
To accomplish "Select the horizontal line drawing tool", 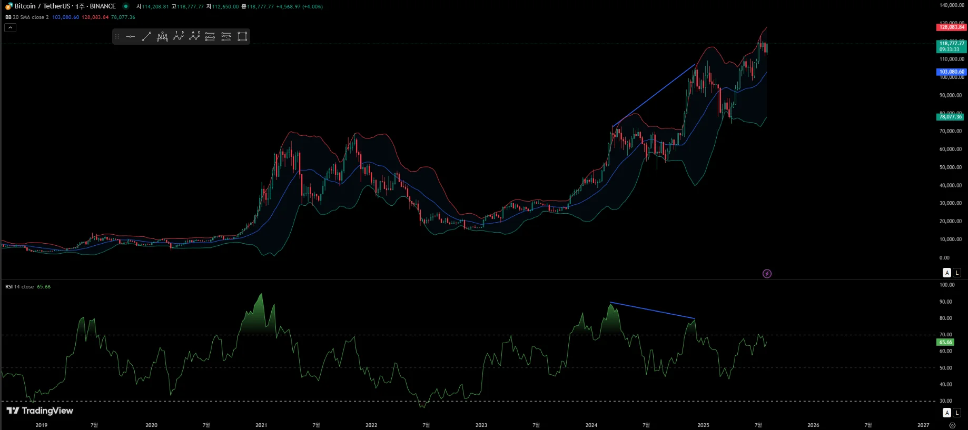I will pyautogui.click(x=131, y=36).
